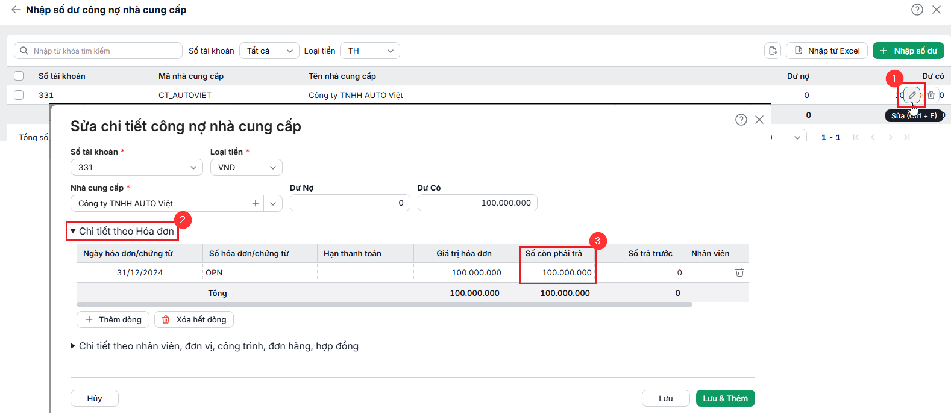951x415 pixels.
Task: Delete the OPN invoice line with trash icon
Action: [739, 272]
